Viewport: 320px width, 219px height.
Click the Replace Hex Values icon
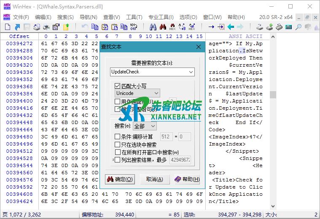pyautogui.click(x=192, y=27)
